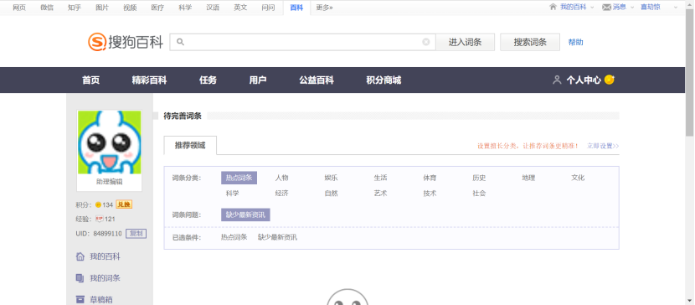Select the 文化 category filter

(x=578, y=178)
